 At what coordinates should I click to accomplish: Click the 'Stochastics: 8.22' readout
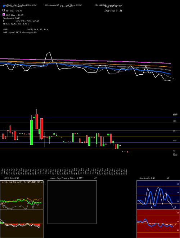pos(11,18)
